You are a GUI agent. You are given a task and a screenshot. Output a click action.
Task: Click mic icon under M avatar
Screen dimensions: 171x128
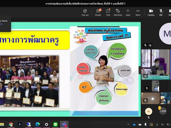click(x=145, y=45)
